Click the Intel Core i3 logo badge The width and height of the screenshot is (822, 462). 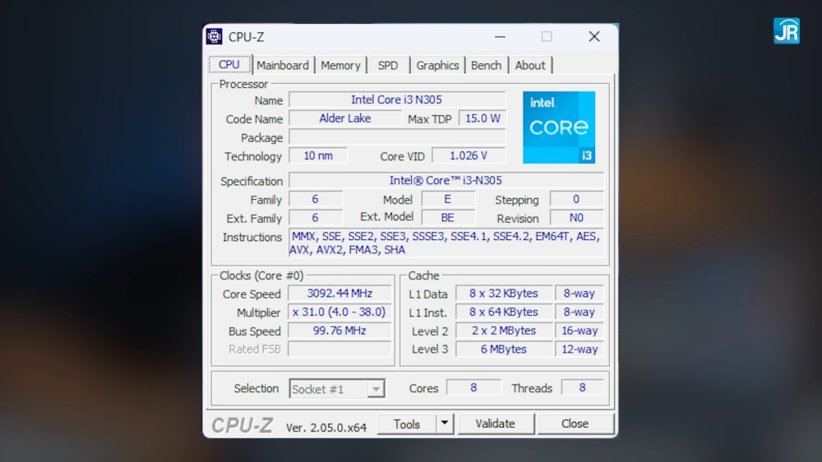pyautogui.click(x=559, y=127)
